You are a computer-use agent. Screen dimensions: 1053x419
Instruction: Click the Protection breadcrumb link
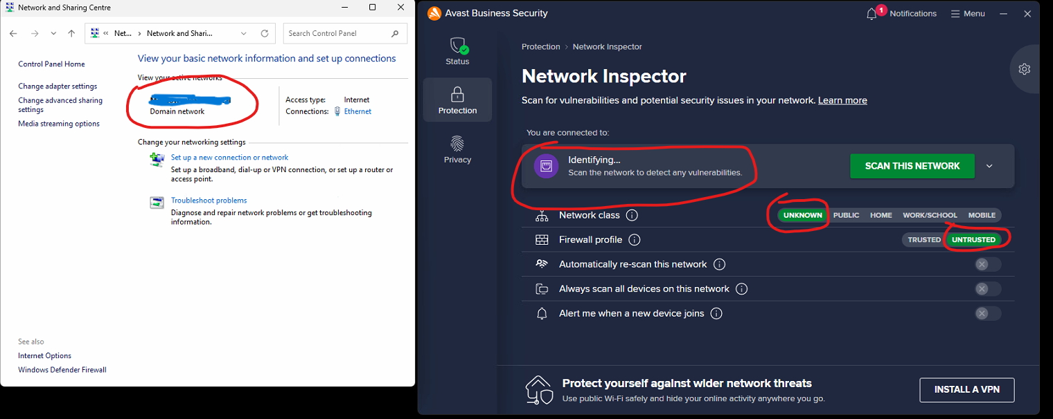[x=540, y=47]
